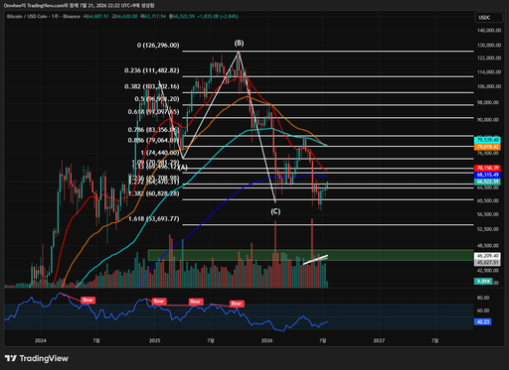Click the +1,835.08 (+2.84%) change value

click(x=218, y=16)
